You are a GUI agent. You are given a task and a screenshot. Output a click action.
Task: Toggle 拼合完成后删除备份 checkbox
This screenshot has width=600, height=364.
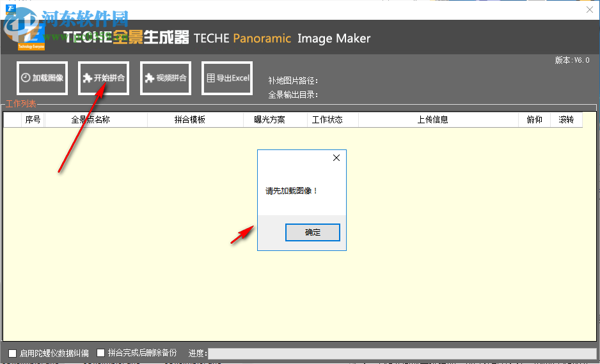(x=100, y=353)
